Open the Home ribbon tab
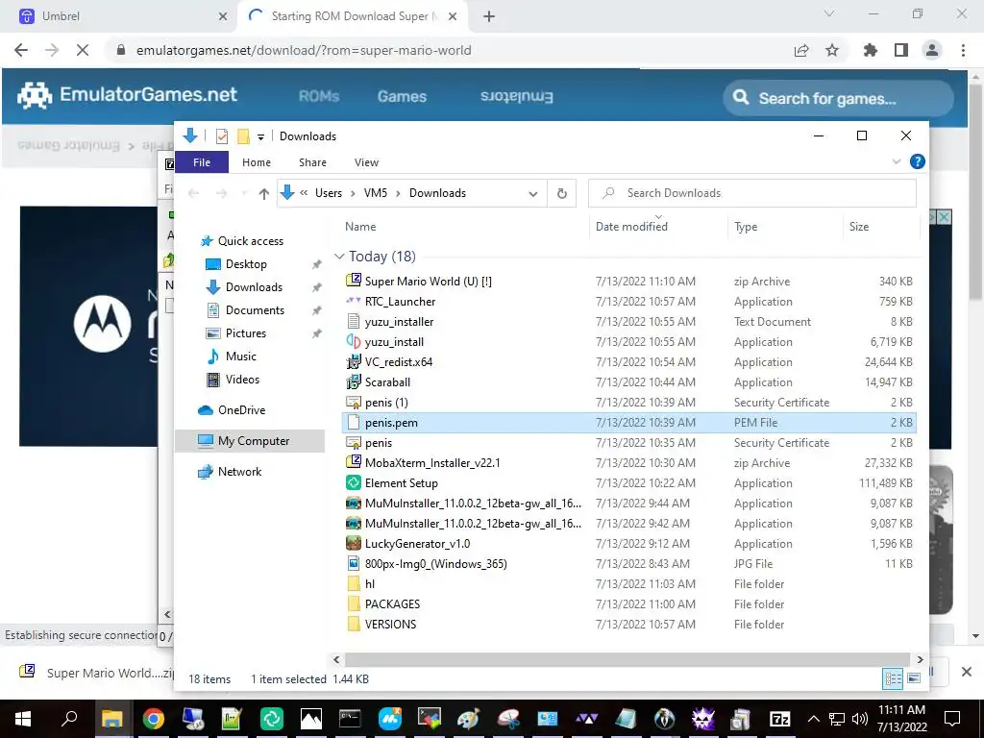 pyautogui.click(x=256, y=161)
